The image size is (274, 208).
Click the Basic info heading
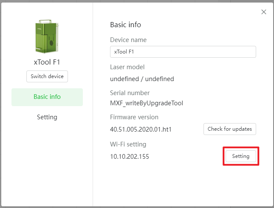point(125,25)
